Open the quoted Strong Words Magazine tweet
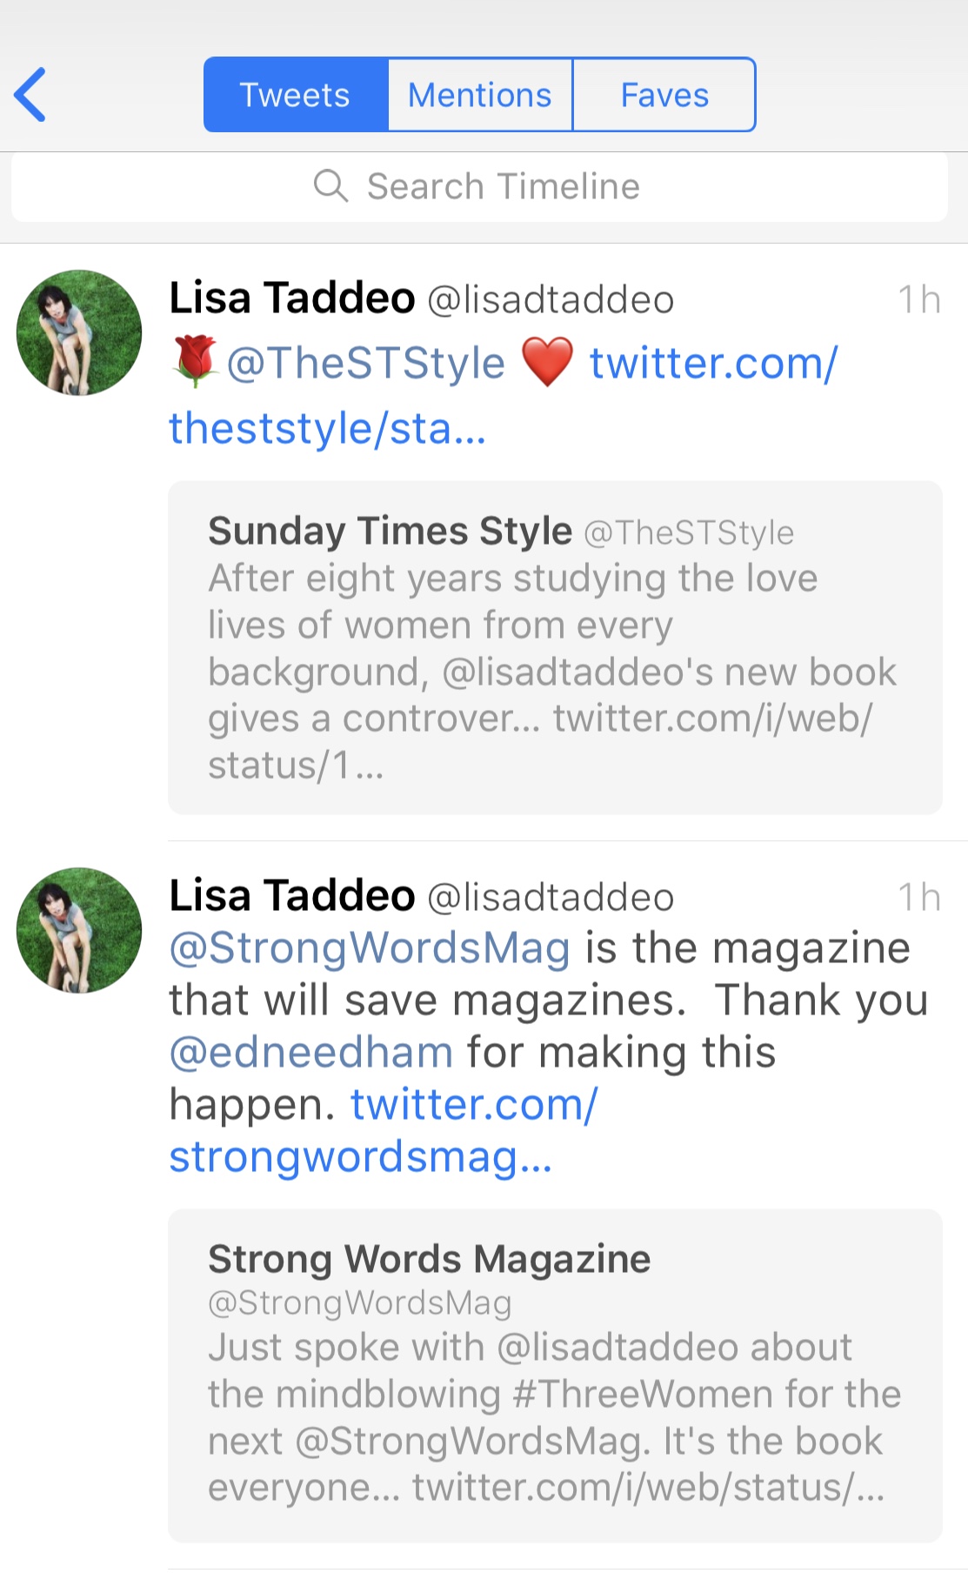The image size is (968, 1593). [x=555, y=1375]
